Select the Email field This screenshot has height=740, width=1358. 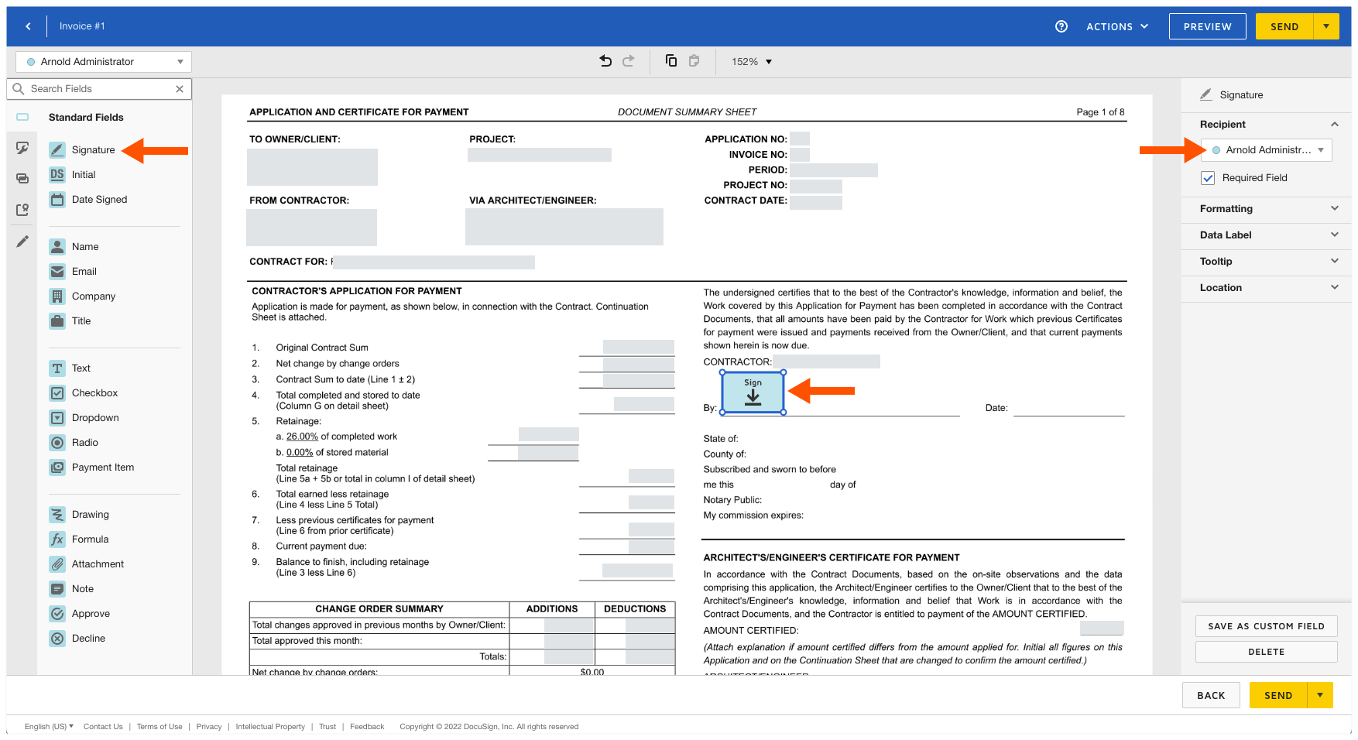click(73, 272)
